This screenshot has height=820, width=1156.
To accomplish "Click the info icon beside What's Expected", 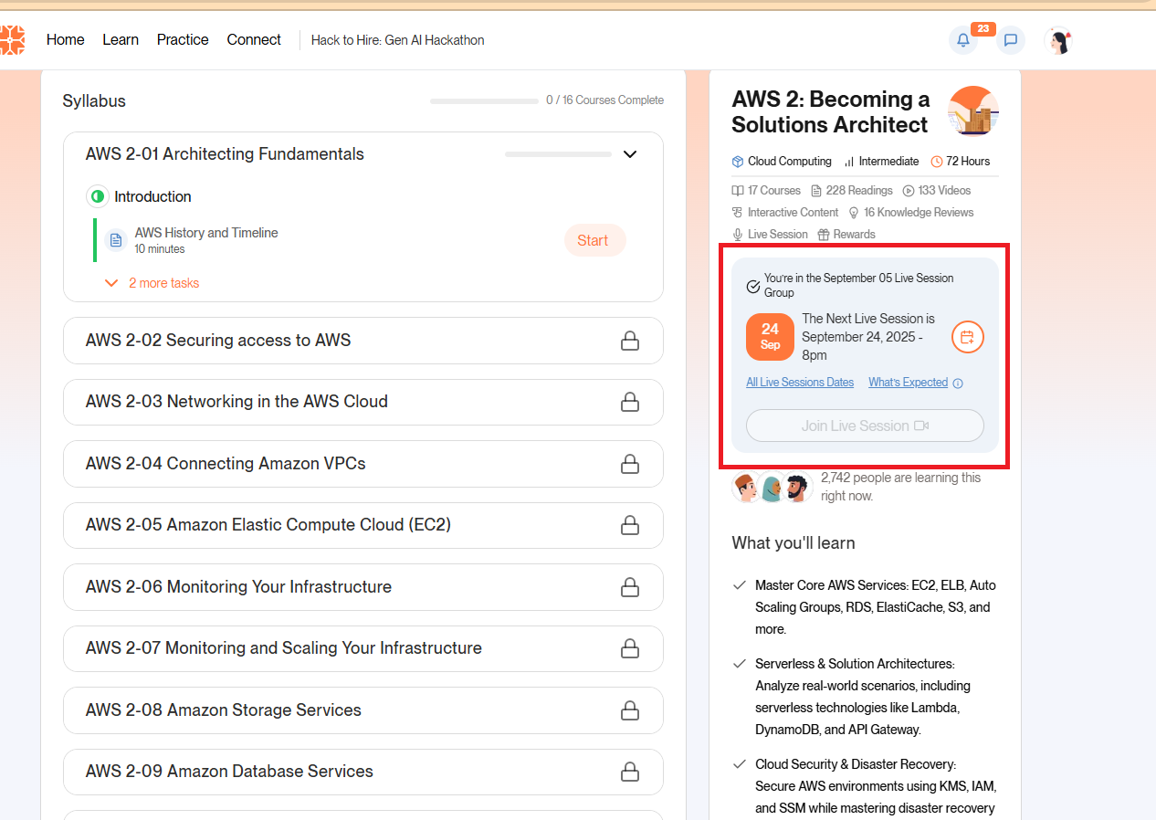I will [958, 384].
